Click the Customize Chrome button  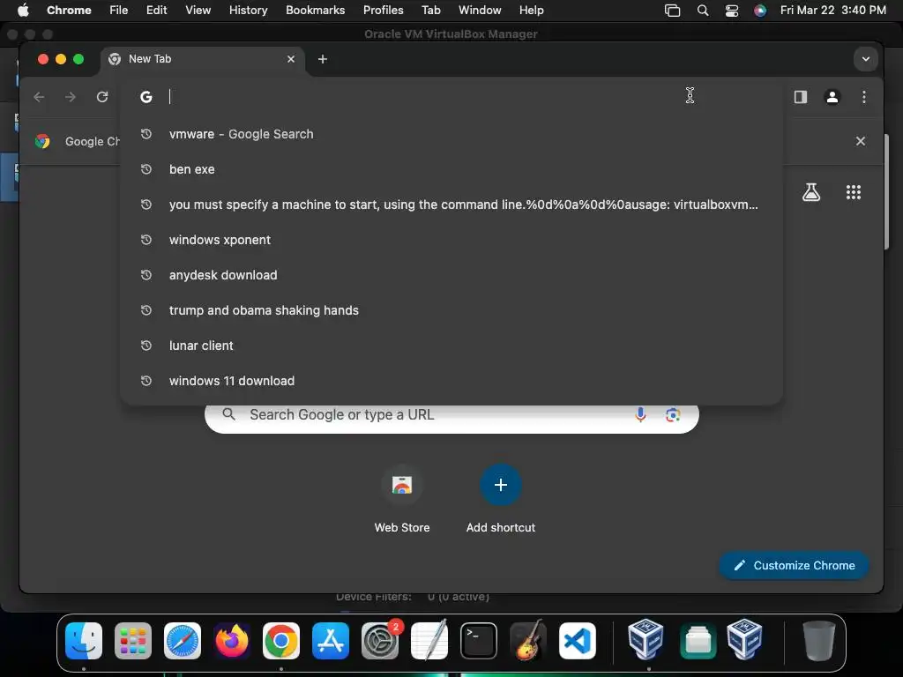(x=794, y=565)
